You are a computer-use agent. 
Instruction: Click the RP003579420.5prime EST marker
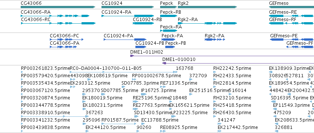coord(22,79)
